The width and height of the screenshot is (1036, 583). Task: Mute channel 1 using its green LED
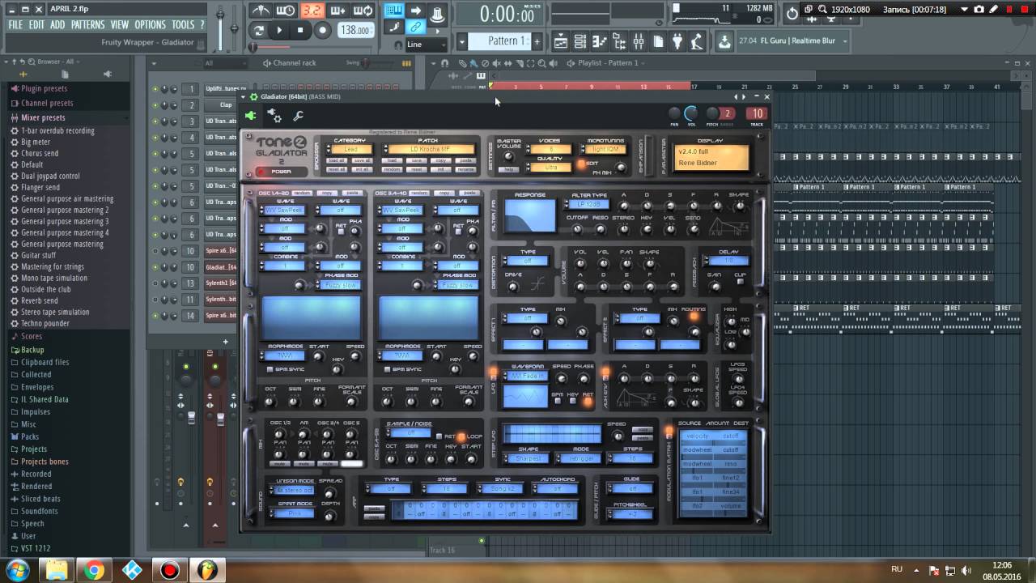click(155, 89)
